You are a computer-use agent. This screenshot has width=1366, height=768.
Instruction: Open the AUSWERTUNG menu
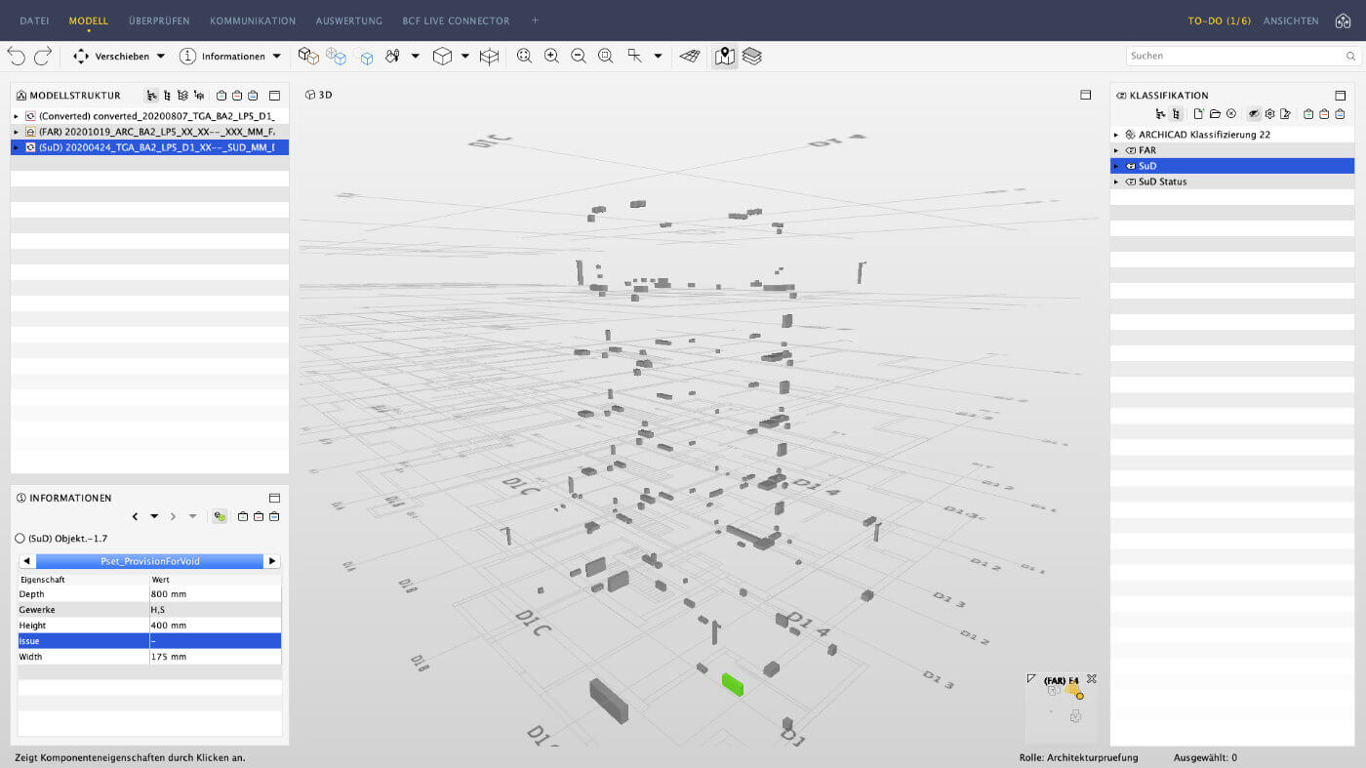click(348, 20)
